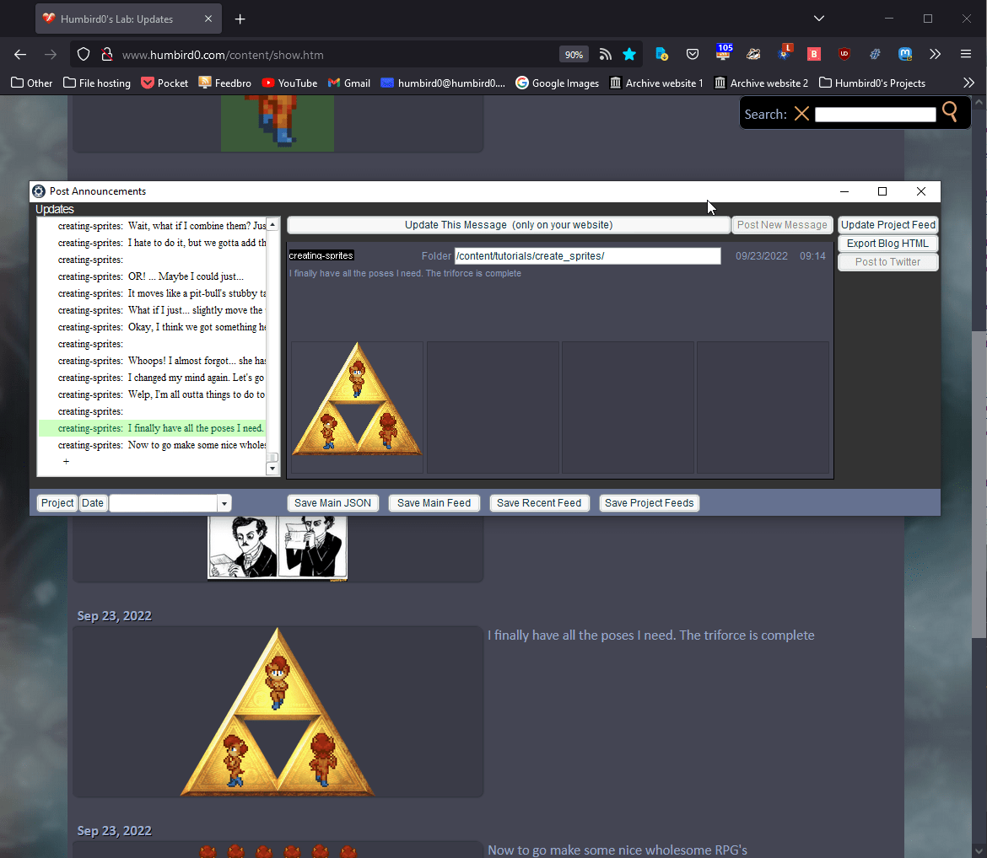
Task: Click Export Blog HTML button
Action: 887,244
